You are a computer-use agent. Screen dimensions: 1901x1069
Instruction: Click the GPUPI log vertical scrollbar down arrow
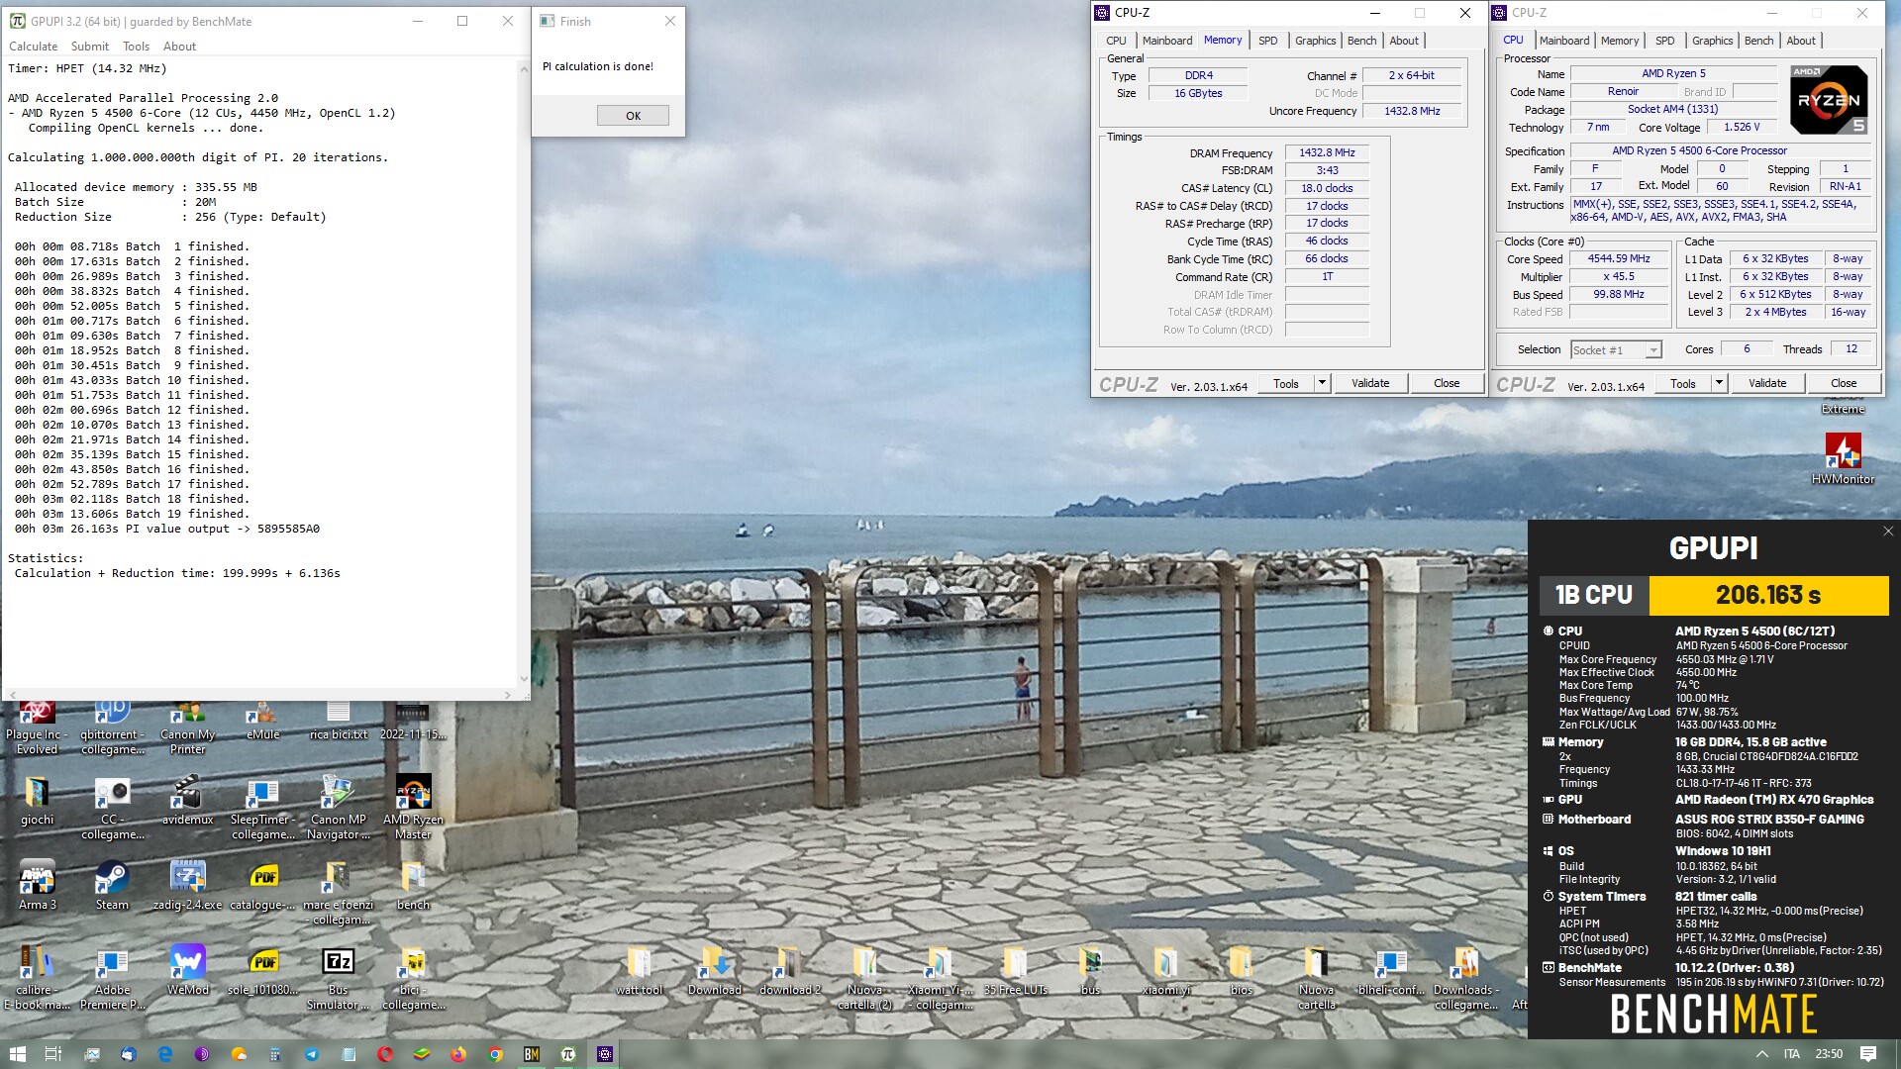pos(524,679)
